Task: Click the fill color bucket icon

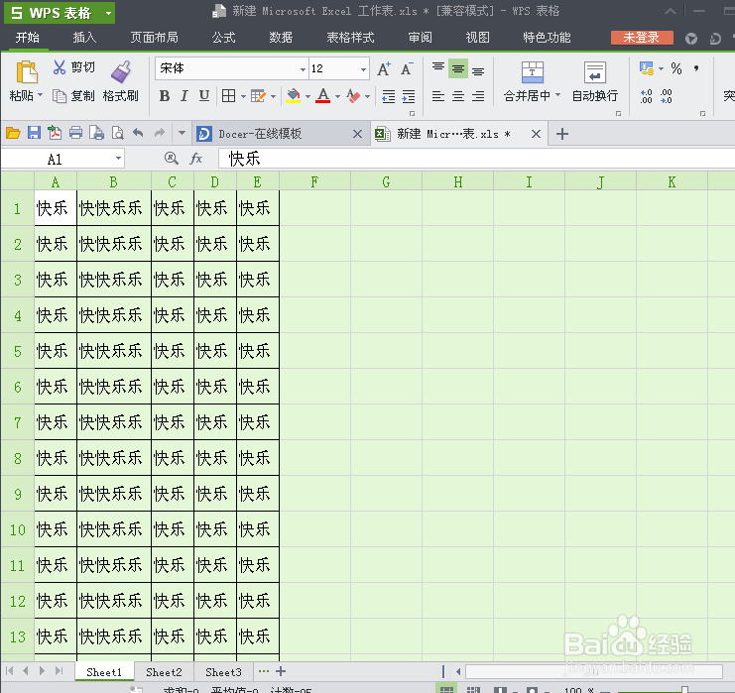Action: [294, 96]
